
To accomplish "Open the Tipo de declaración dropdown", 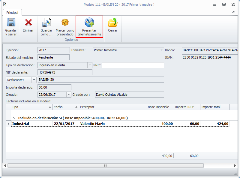I will click(x=90, y=65).
